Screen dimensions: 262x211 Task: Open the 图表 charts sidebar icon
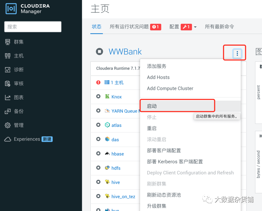point(7,97)
